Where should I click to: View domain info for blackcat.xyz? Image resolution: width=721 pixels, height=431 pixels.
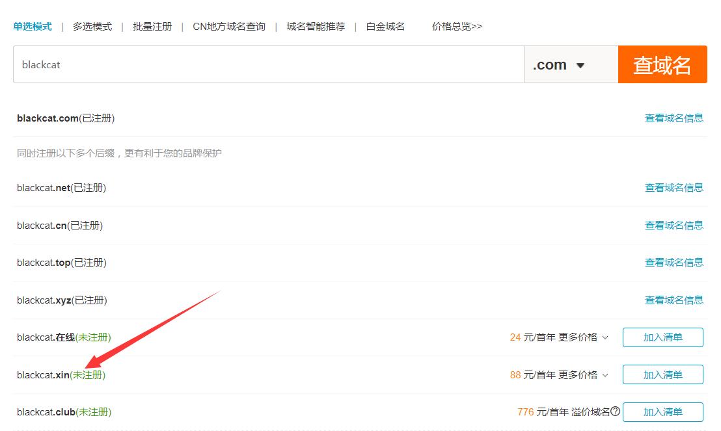tap(673, 300)
